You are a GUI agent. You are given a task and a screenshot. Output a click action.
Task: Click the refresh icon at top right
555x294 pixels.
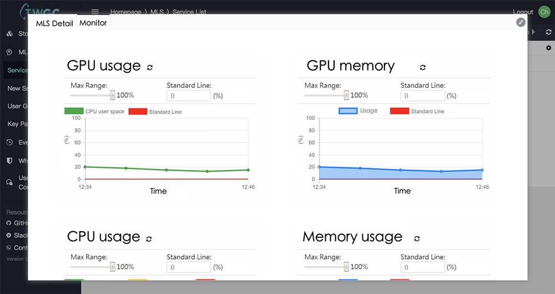pyautogui.click(x=548, y=32)
